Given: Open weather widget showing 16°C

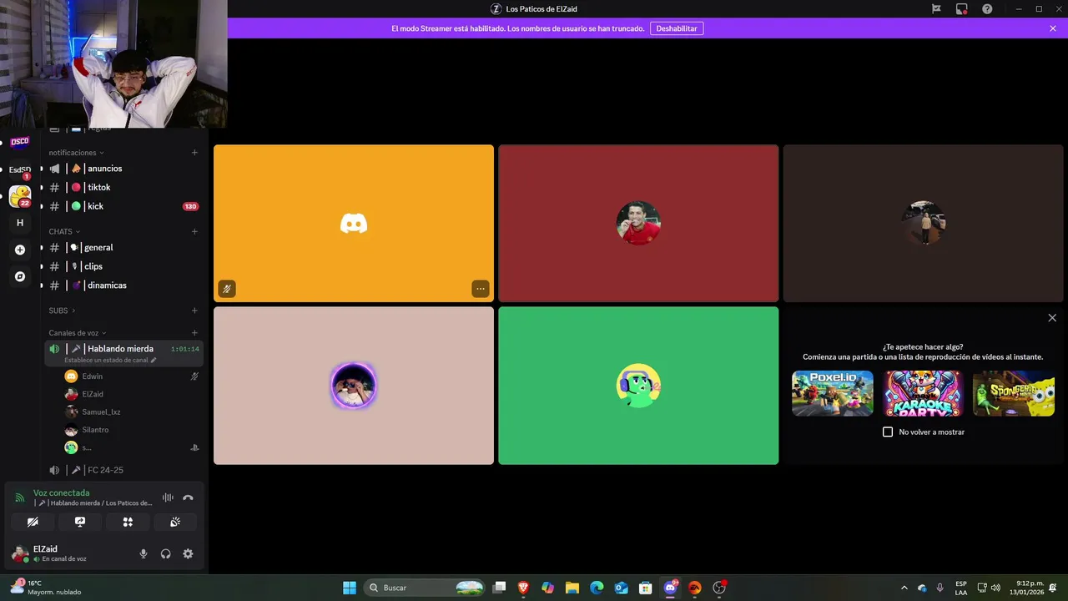Looking at the screenshot, I should 46,588.
